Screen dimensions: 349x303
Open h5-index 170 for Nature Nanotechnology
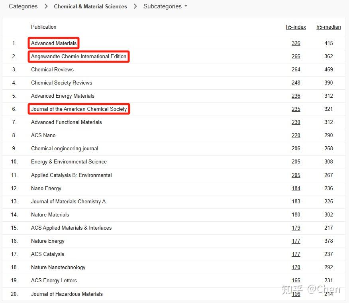click(296, 267)
